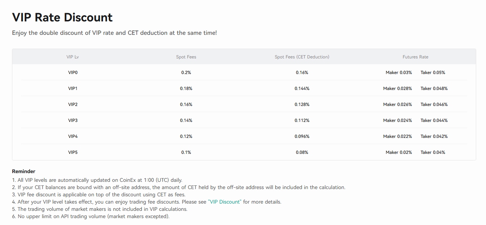Click the 0.2% spot fee for VIP0
The width and height of the screenshot is (486, 225).
[x=186, y=73]
